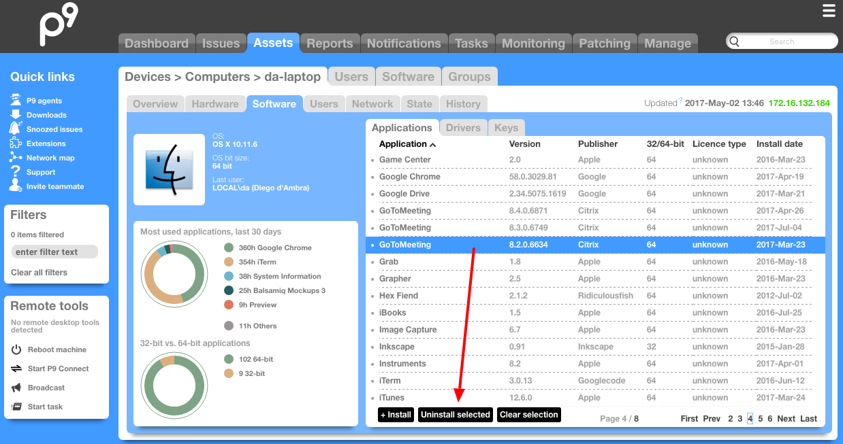Click the Uninstall selected button
Screen dimensions: 843x444
[x=456, y=415]
